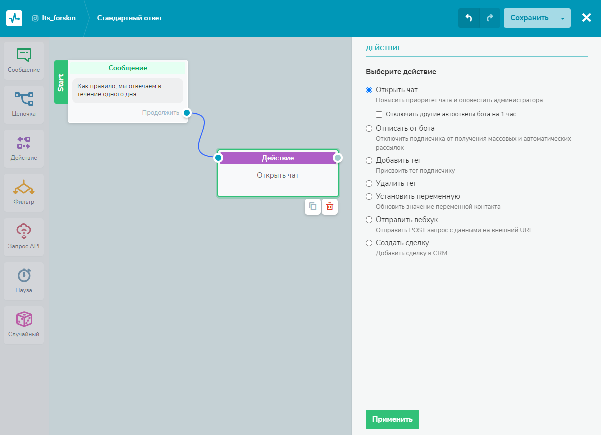Click the ДЕЙСТВИЕ panel heading

pyautogui.click(x=383, y=48)
